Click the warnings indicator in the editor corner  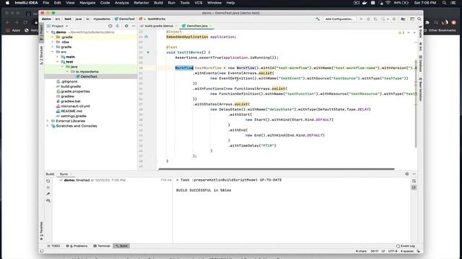pyautogui.click(x=401, y=32)
